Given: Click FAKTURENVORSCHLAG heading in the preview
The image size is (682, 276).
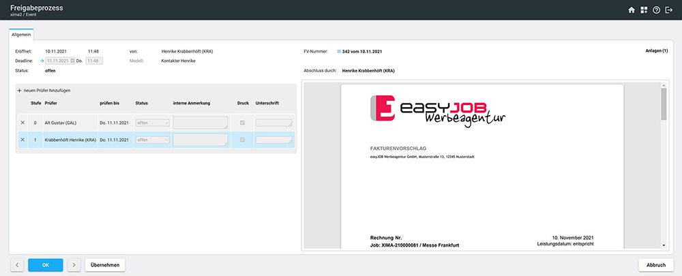Looking at the screenshot, I should 398,148.
